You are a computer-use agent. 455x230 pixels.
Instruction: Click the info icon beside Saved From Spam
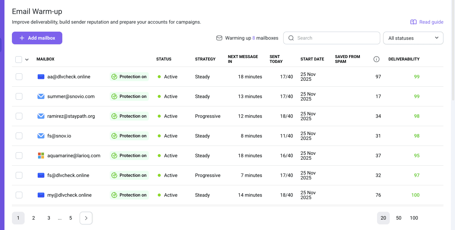[x=376, y=59]
